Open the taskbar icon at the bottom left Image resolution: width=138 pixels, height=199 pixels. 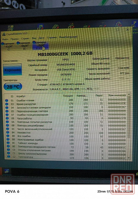click(6, 171)
